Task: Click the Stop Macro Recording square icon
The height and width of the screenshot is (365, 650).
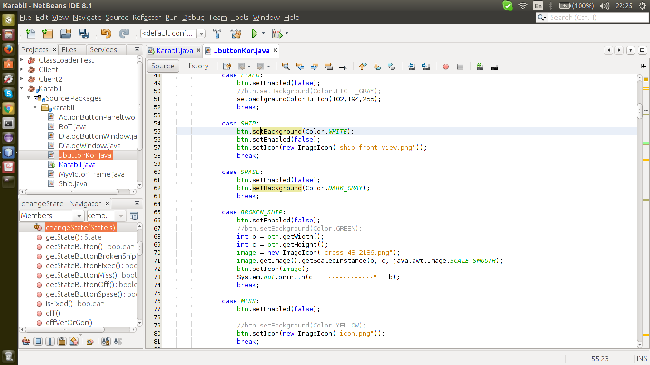Action: coord(460,67)
